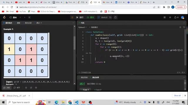Open description panel more-options menu
This screenshot has height=105, width=188.
click(73, 23)
